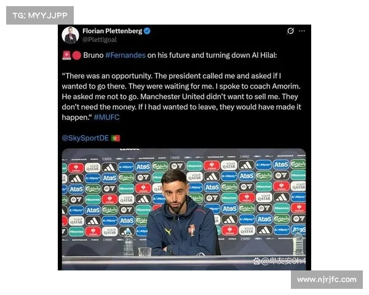The image size is (369, 295).
Task: Click the Portugal crest on the jacket
Action: [x=192, y=230]
